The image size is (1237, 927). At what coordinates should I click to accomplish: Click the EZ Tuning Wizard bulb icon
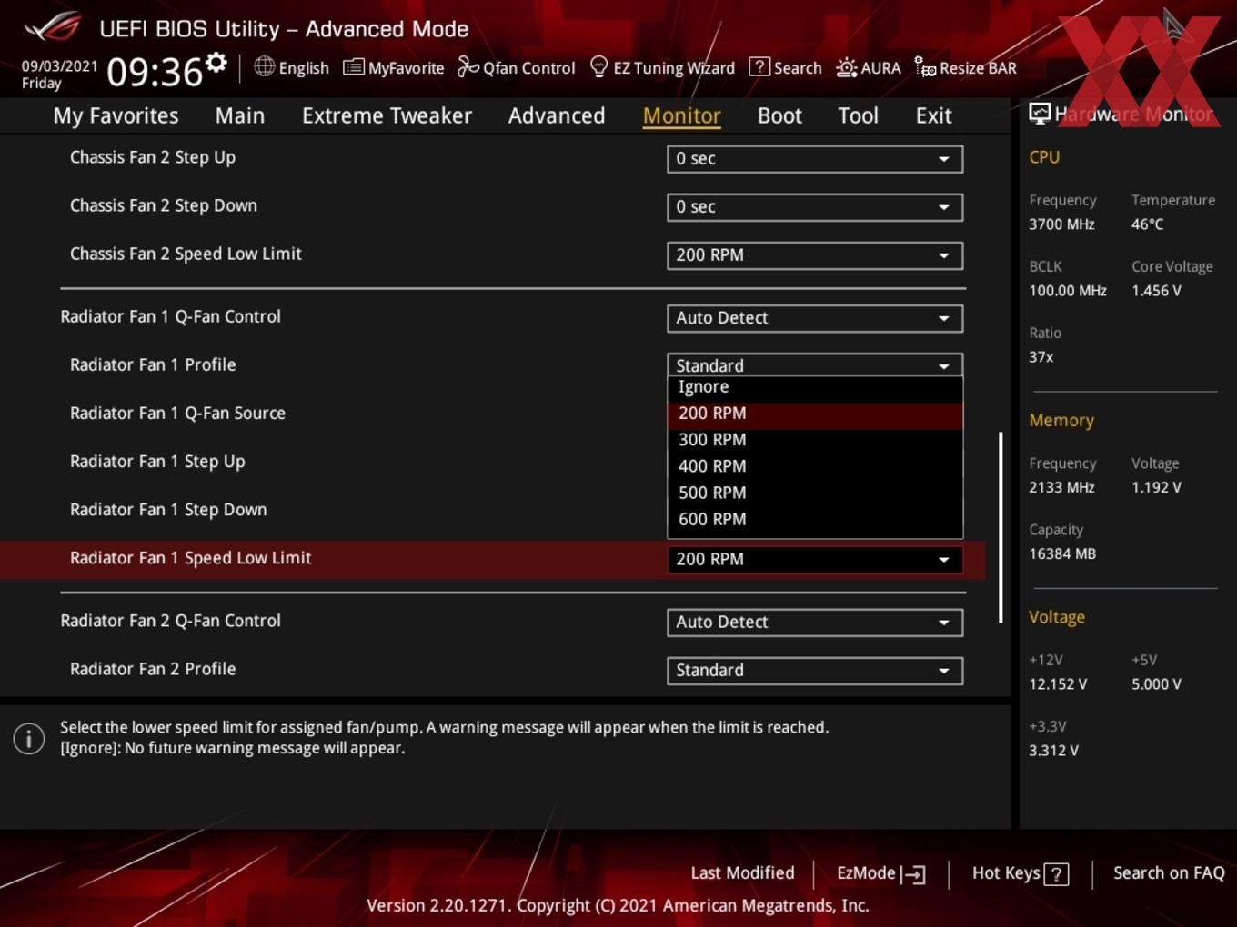[598, 67]
